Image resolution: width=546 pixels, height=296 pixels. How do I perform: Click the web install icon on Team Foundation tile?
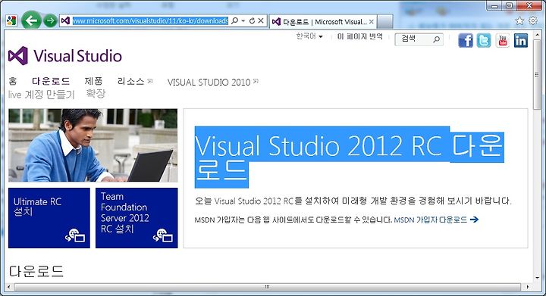[x=162, y=235]
